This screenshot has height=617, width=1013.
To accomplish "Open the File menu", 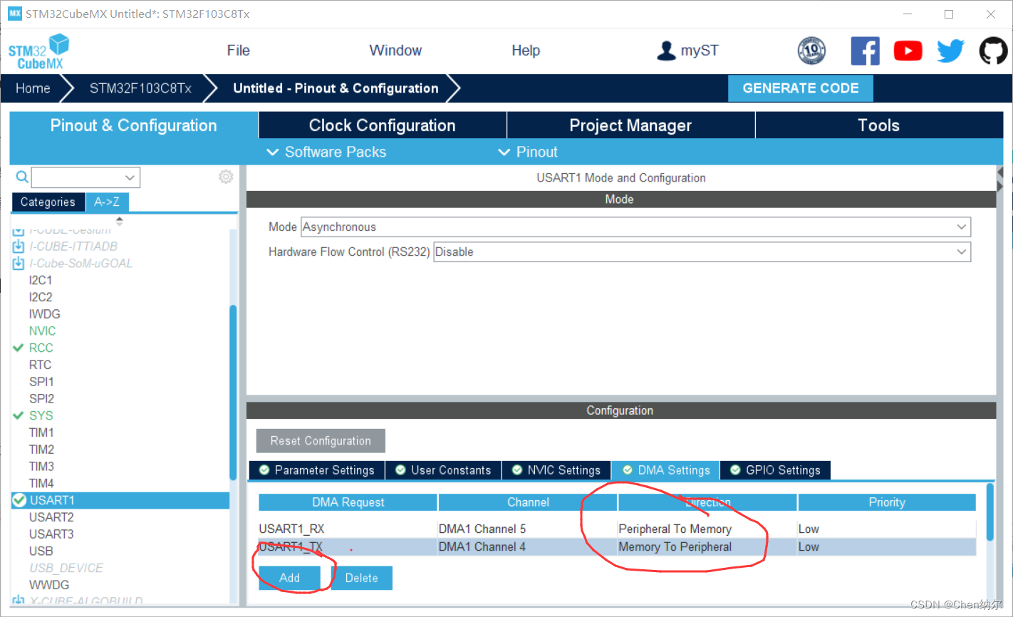I will click(238, 51).
